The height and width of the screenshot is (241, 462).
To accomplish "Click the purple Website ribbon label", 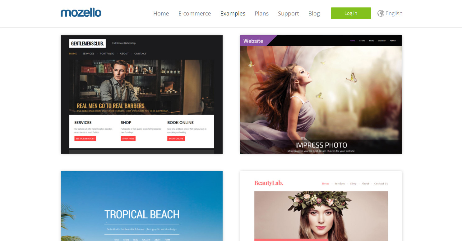I will click(x=253, y=41).
